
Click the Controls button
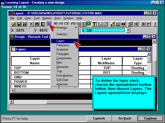click(x=99, y=118)
